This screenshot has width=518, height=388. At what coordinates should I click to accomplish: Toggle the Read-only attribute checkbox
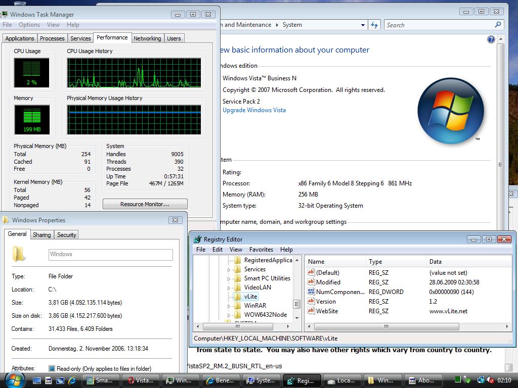click(52, 368)
